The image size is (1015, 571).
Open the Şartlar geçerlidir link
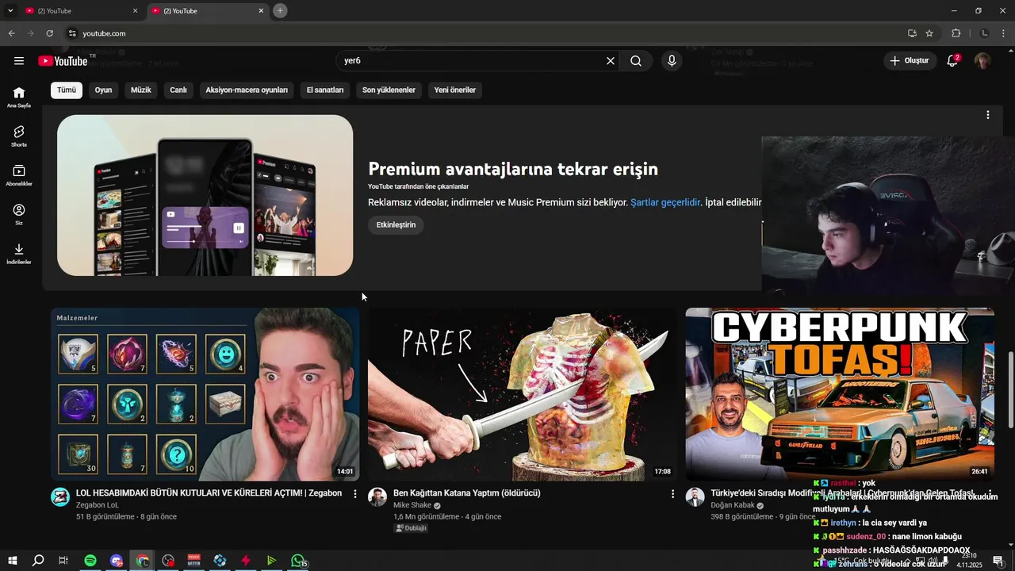point(665,202)
